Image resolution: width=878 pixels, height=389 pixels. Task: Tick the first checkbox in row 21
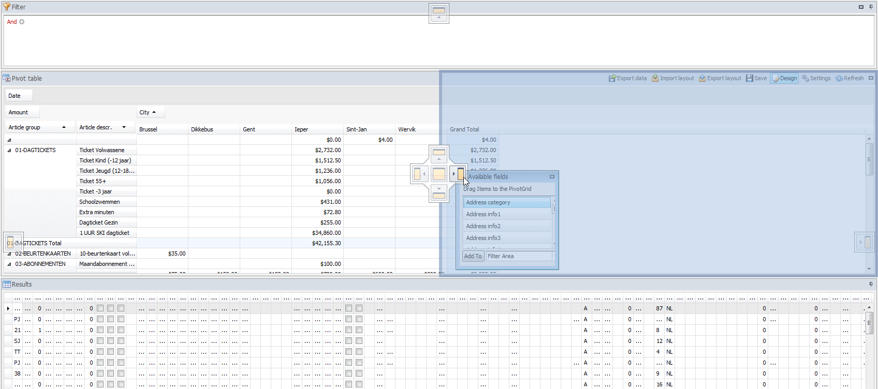(100, 330)
